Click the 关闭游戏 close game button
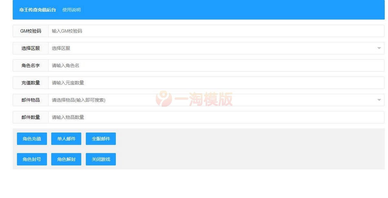 [x=101, y=159]
